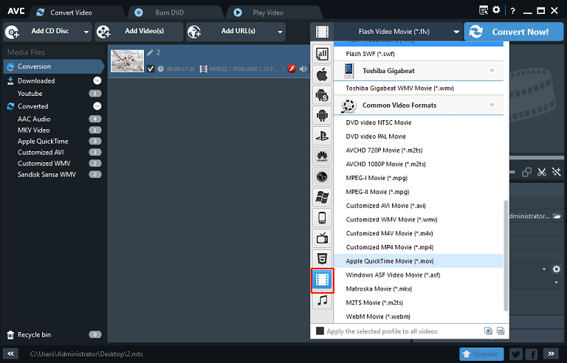Open the Conversion item in Media Files
This screenshot has width=567, height=363.
click(x=53, y=66)
